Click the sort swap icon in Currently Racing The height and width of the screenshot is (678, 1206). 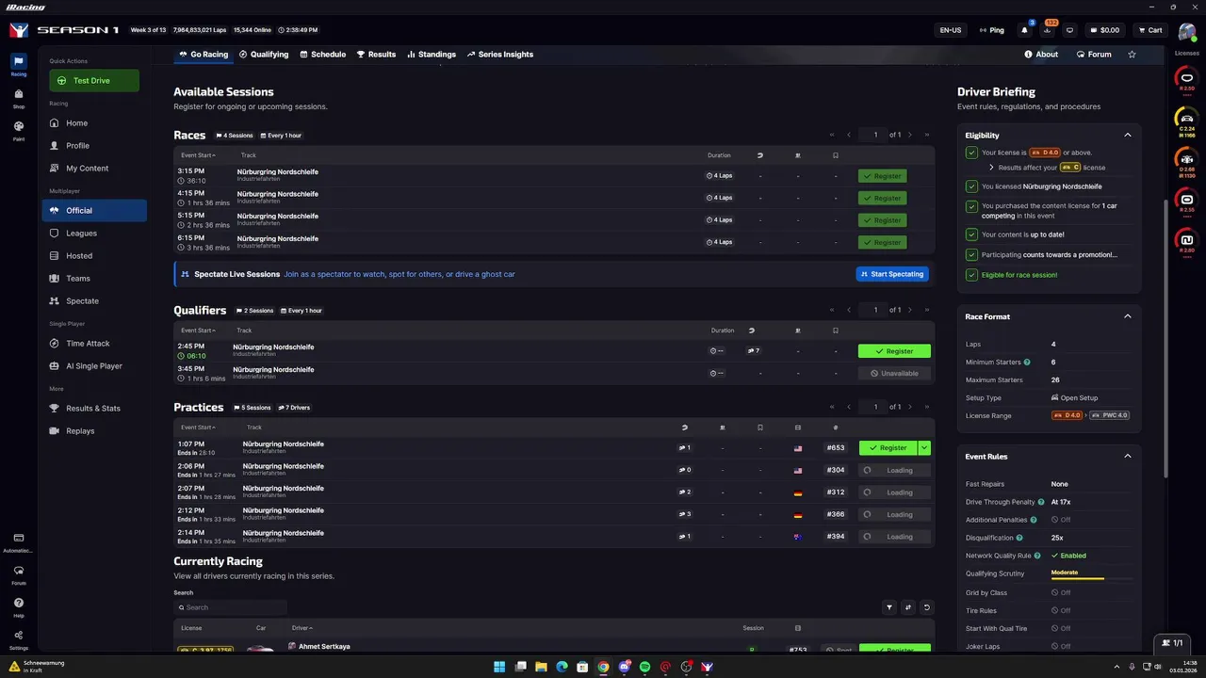click(908, 607)
